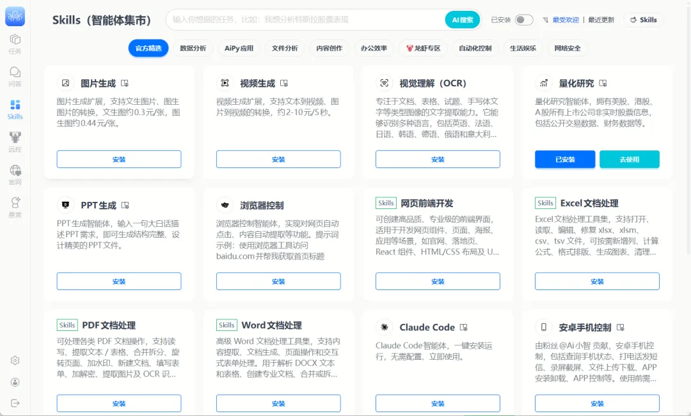The height and width of the screenshot is (416, 691).
Task: Install the 网页前端开发 skill
Action: pyautogui.click(x=438, y=281)
